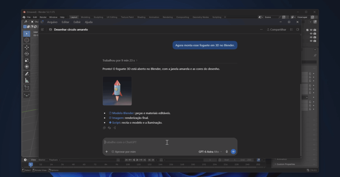Select the Add Cube tool in Blender
Screen dimensions: 340x177
(x=27, y=88)
